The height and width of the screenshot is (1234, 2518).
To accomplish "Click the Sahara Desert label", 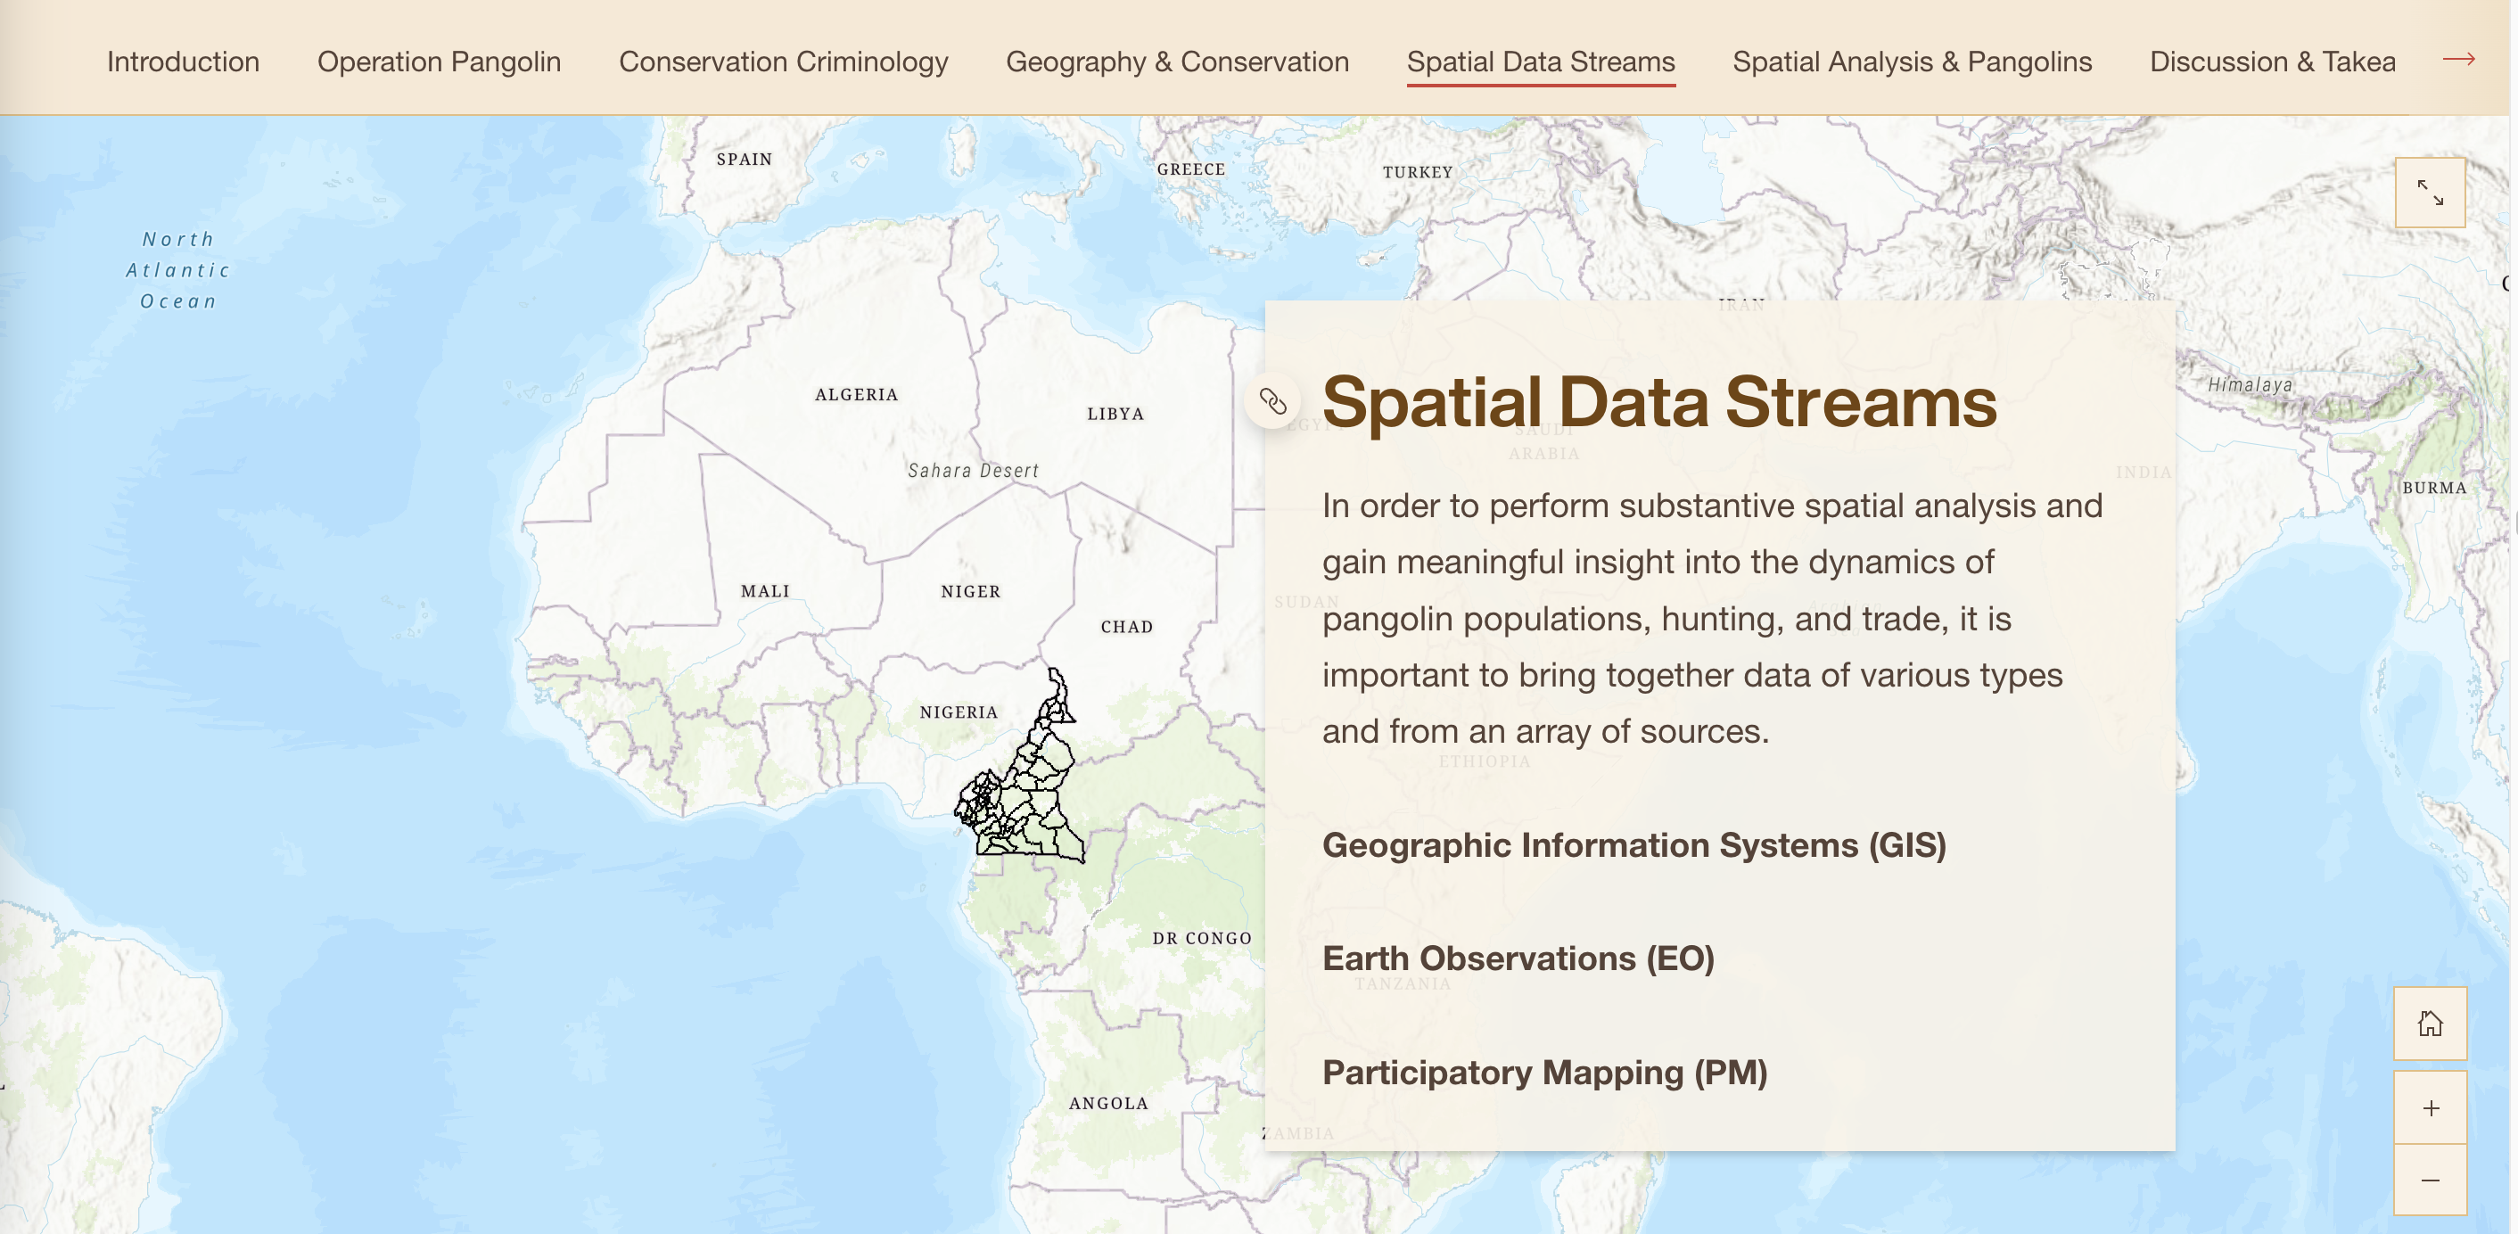I will (973, 470).
